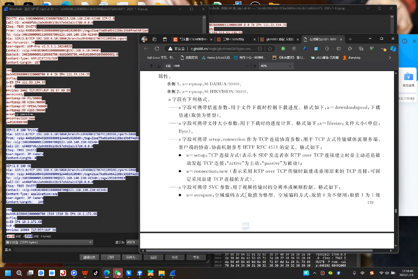
Task: Zoom in the PDF with plus
Action: [x=255, y=66]
